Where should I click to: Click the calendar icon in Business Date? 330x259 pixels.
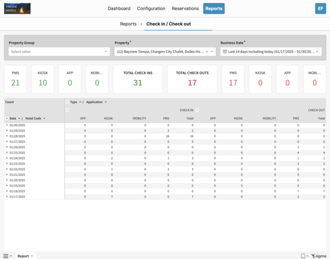point(225,52)
